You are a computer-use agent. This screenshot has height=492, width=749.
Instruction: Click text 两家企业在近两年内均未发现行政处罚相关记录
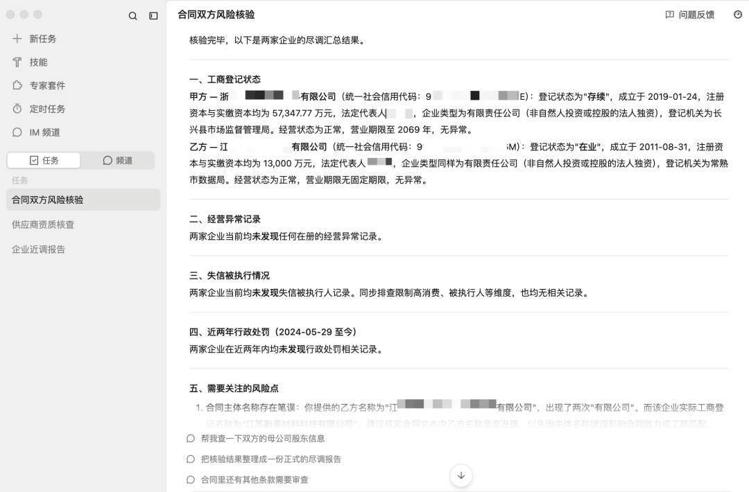coord(286,349)
